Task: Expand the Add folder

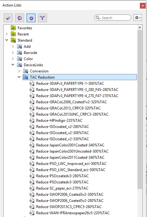Action: (x=13, y=46)
